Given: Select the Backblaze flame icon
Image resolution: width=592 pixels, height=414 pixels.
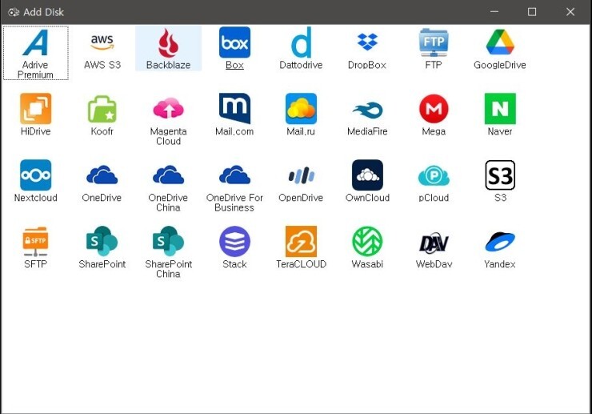Looking at the screenshot, I should click(x=168, y=42).
